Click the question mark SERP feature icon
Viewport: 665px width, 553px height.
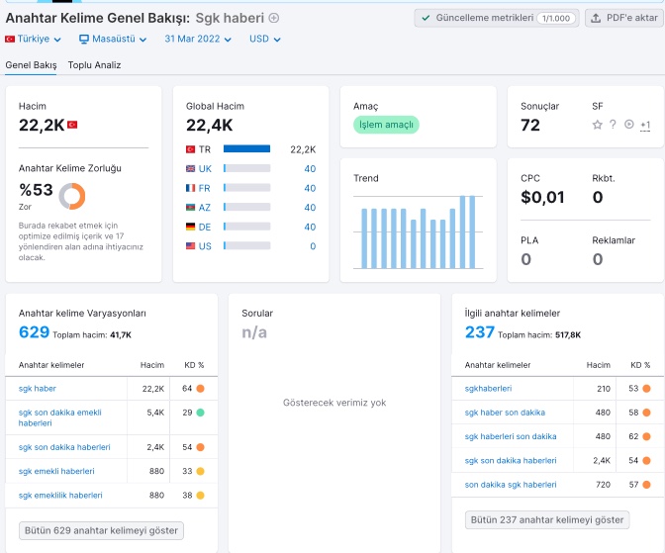click(x=613, y=125)
